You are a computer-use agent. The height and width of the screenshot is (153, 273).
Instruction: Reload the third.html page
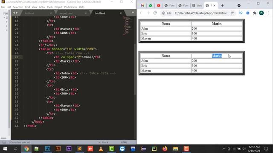click(155, 13)
